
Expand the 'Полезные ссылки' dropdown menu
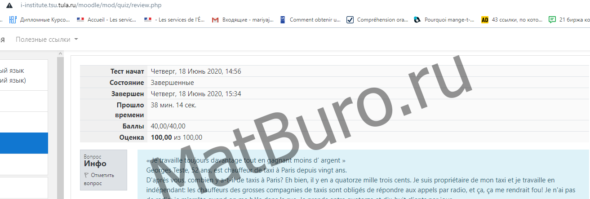pos(43,40)
